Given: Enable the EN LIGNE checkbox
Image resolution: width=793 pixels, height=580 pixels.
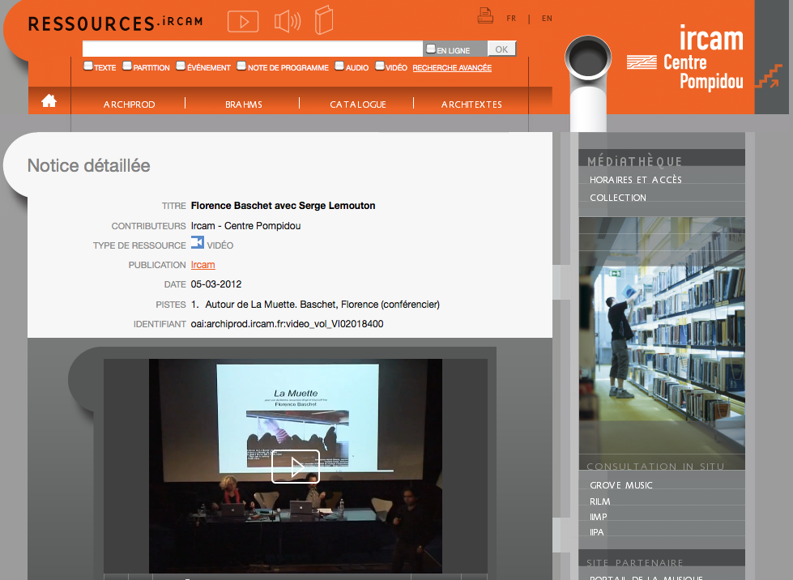Looking at the screenshot, I should pyautogui.click(x=431, y=49).
